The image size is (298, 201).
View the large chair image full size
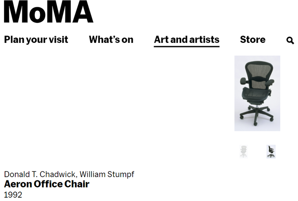(257, 93)
